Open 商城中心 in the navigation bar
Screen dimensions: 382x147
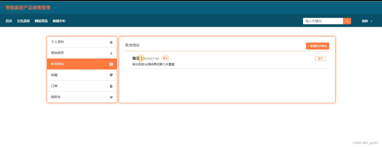pyautogui.click(x=59, y=21)
